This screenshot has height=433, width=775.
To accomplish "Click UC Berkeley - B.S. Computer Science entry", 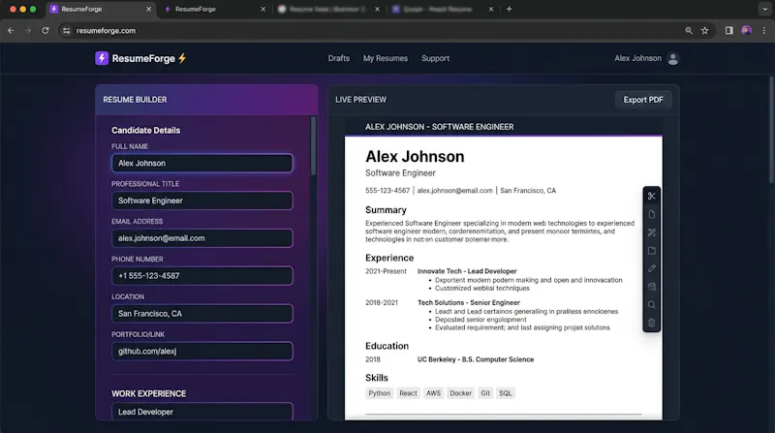I will tap(476, 359).
